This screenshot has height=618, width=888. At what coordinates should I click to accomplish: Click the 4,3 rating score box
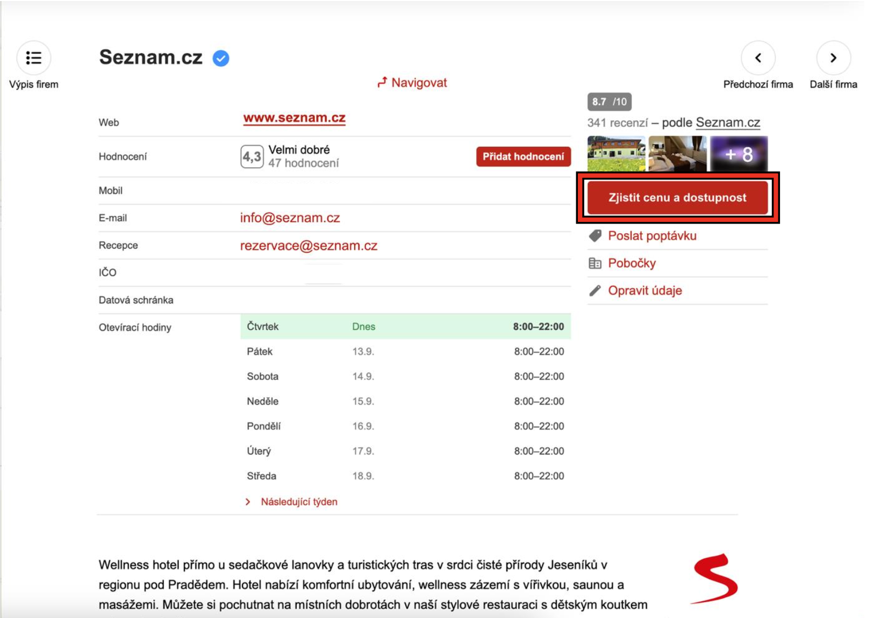tap(252, 156)
